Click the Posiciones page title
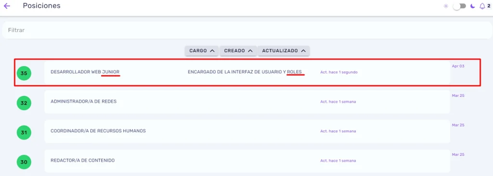493x176 pixels. pos(41,6)
